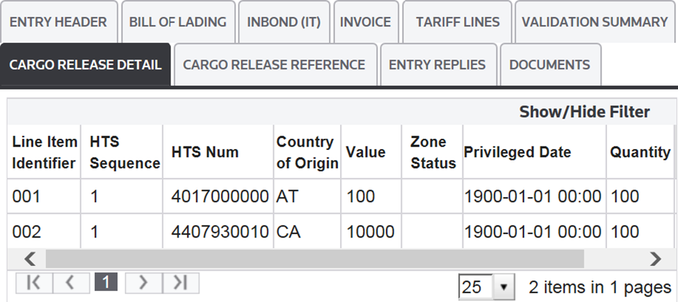This screenshot has width=678, height=302.
Task: Open the Bill of Lading tab
Action: (178, 22)
